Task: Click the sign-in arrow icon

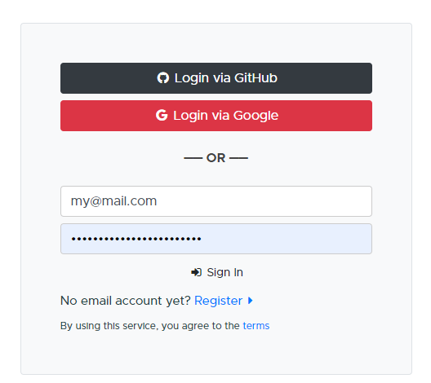Action: point(196,272)
